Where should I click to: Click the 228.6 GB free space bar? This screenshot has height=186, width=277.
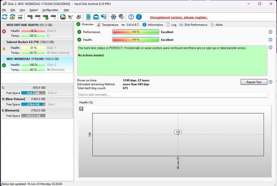coord(33,104)
